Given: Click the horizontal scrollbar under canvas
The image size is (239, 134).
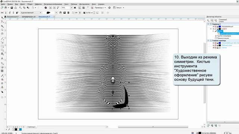Looking at the screenshot, I should pyautogui.click(x=153, y=127).
